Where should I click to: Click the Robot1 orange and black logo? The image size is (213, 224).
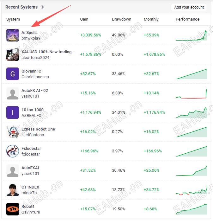[x=13, y=209]
